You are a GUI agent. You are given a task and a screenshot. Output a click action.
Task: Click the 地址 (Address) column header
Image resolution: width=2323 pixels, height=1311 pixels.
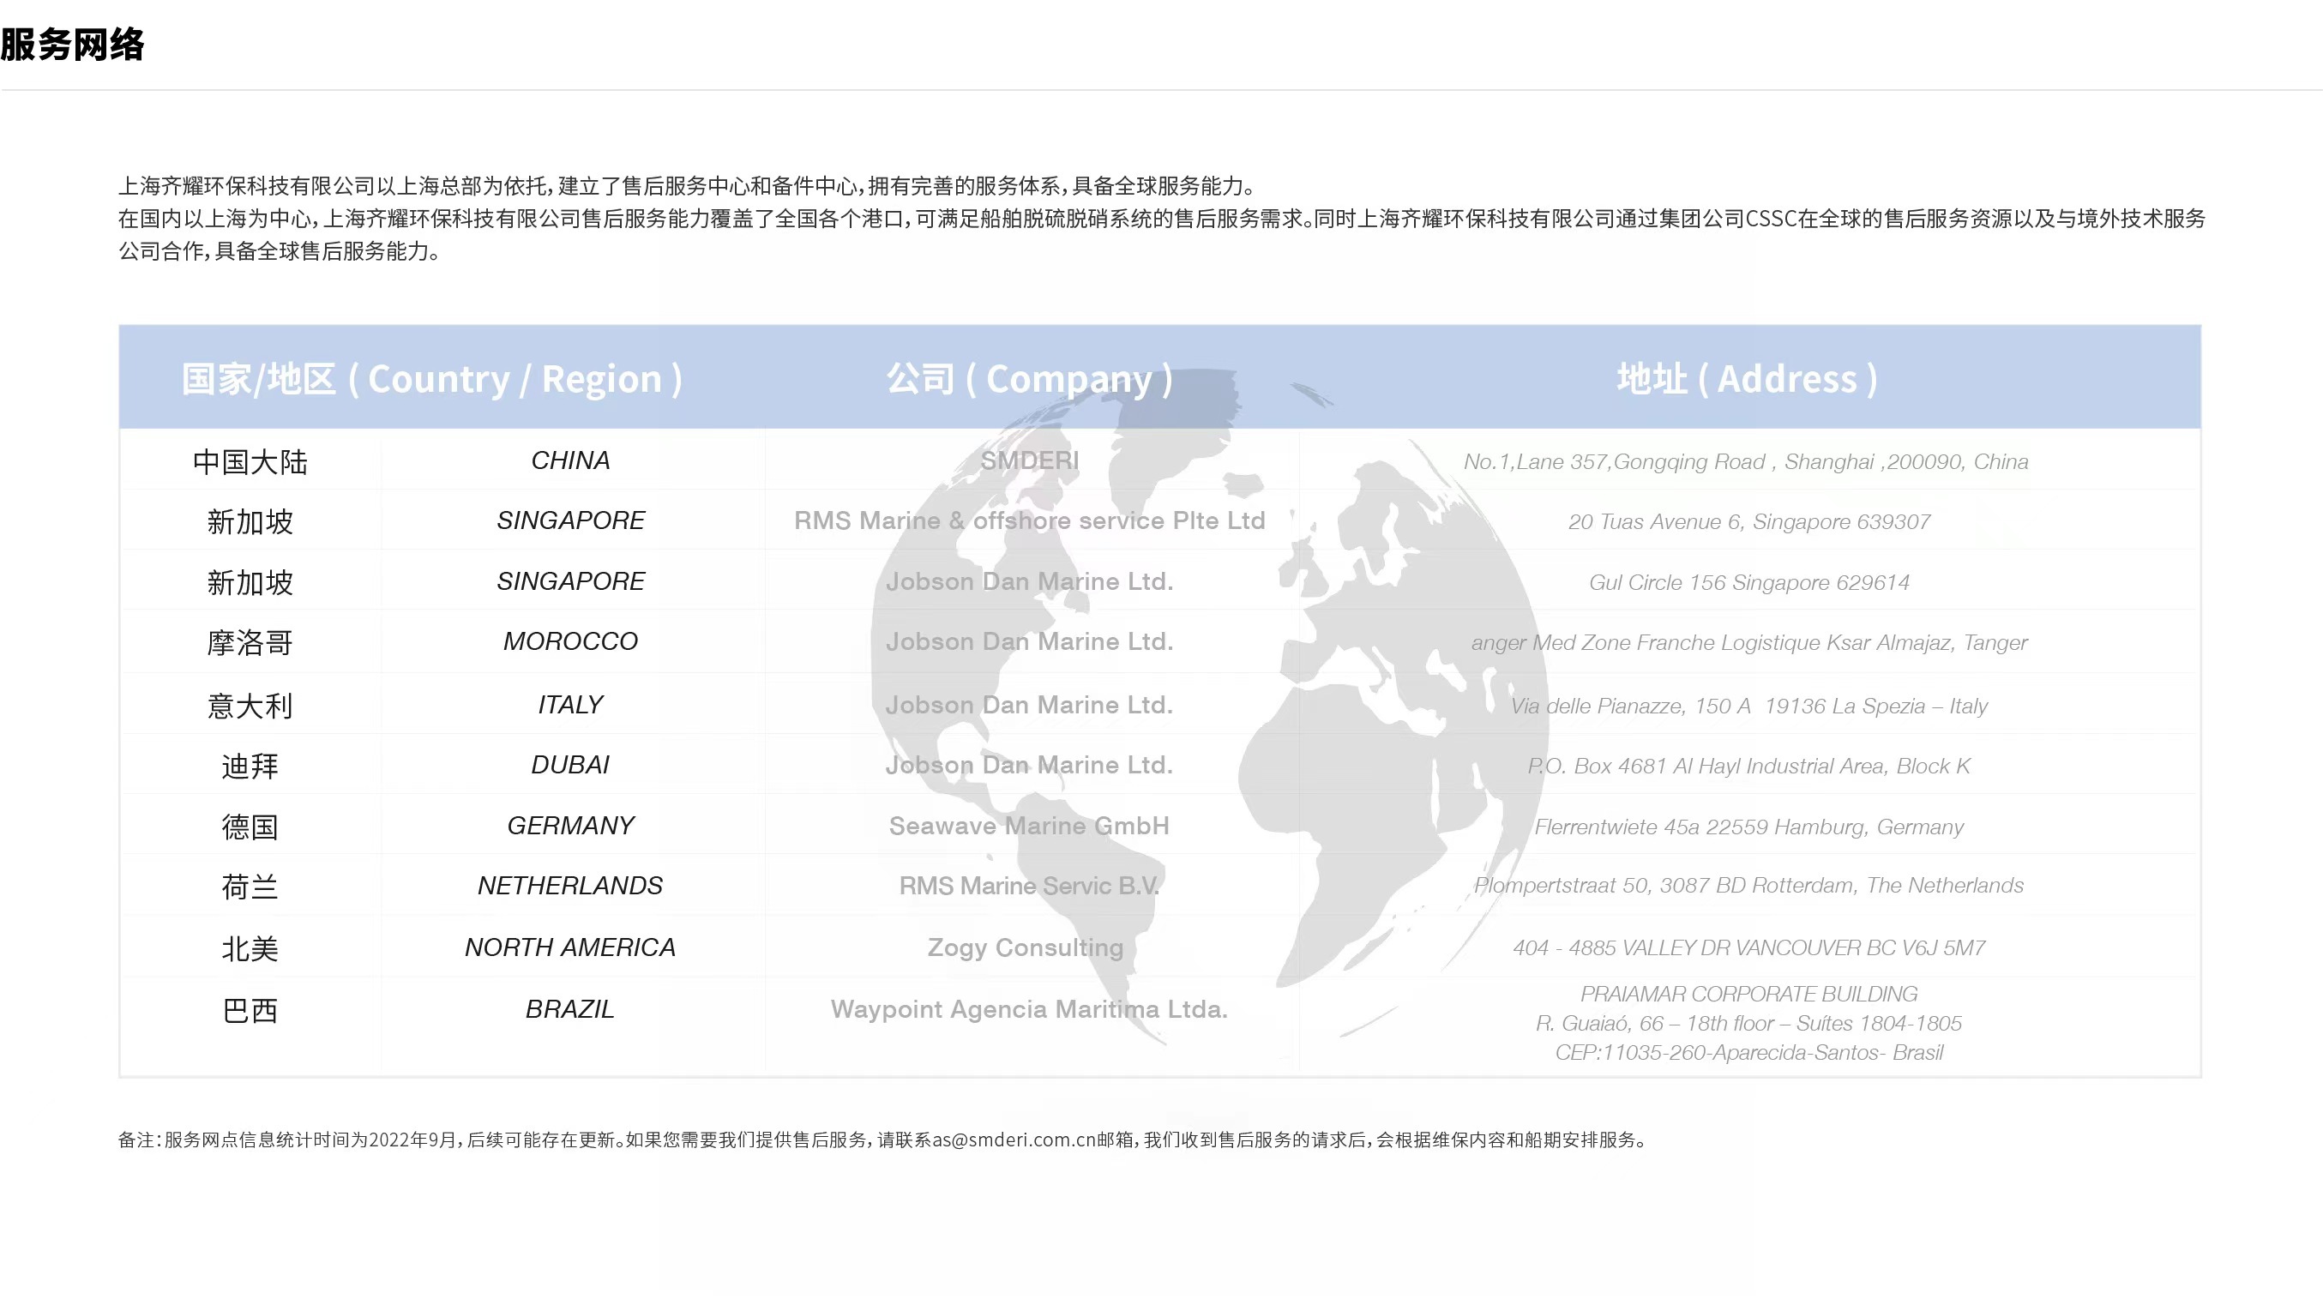point(1748,379)
